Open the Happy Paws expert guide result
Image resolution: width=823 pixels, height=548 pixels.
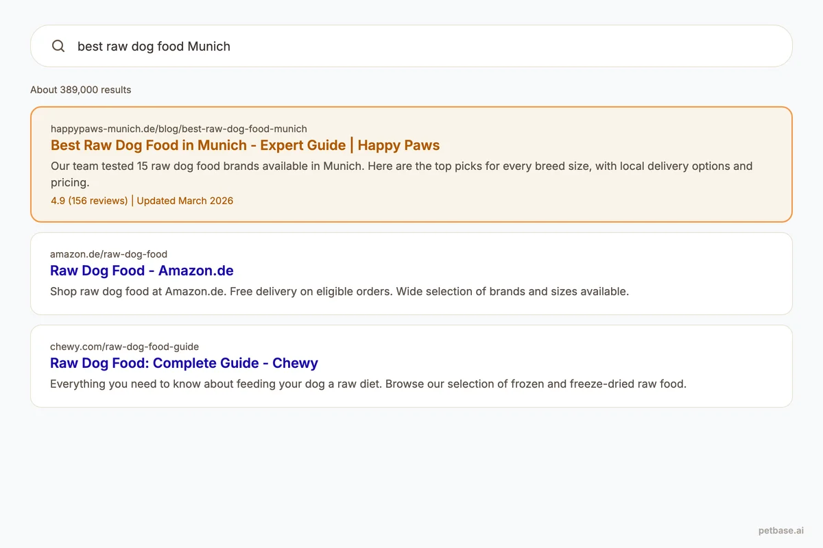(245, 145)
